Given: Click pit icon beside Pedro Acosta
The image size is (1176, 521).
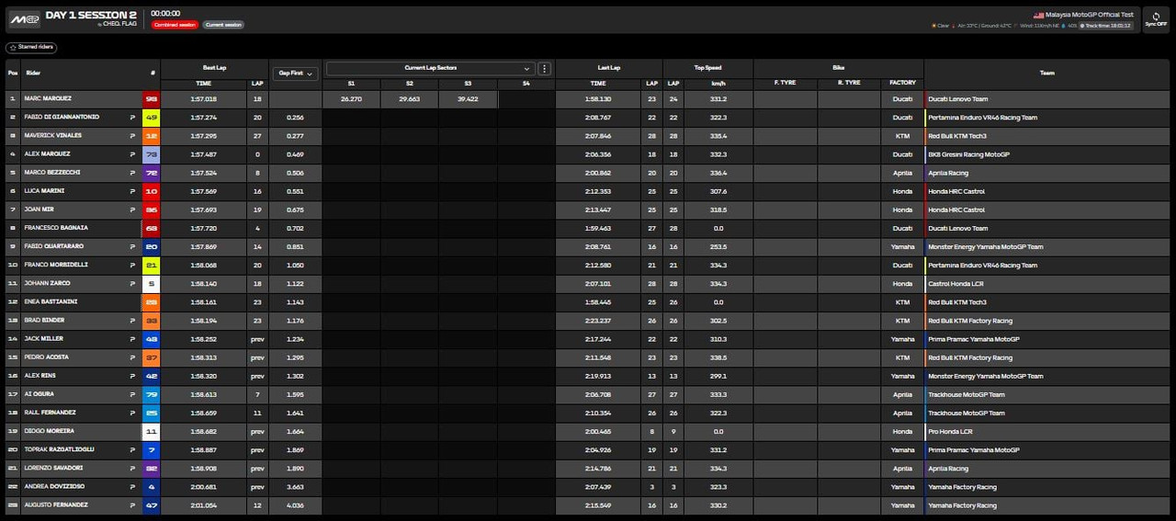Looking at the screenshot, I should click(x=133, y=357).
